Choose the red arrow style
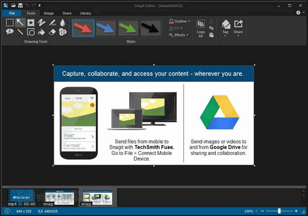Screen dimensions: 308x216 coord(83,28)
